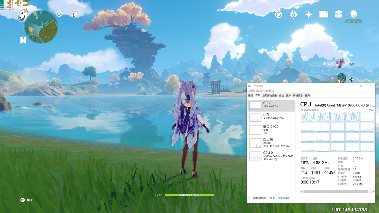Screen dimensions: 379x213
Task: Click the horizontal scrollbar left arrow
Action: tap(302, 192)
